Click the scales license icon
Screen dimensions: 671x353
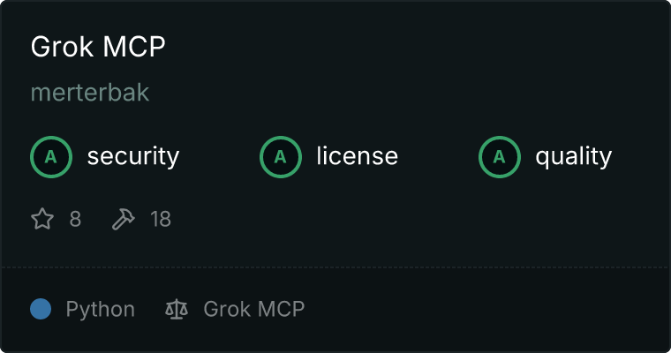coord(177,309)
